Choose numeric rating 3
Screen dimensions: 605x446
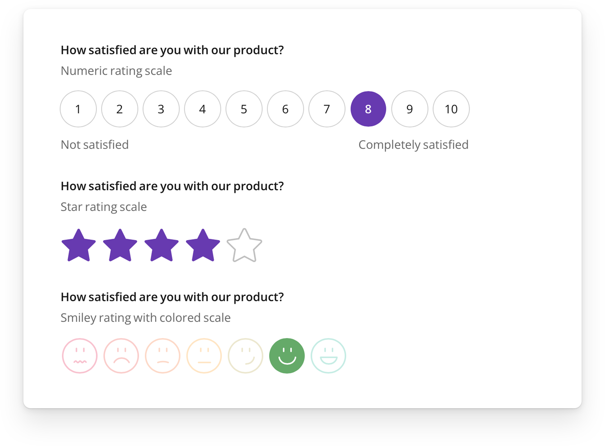[161, 109]
